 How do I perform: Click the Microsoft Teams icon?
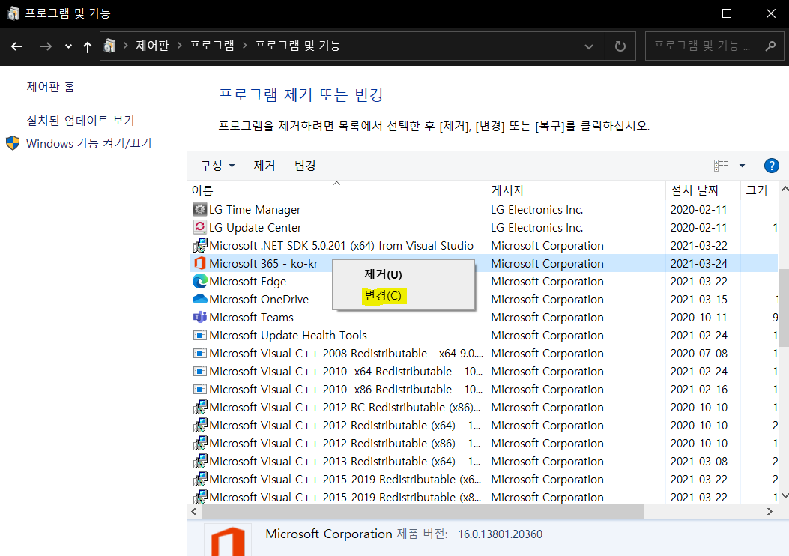(x=200, y=318)
